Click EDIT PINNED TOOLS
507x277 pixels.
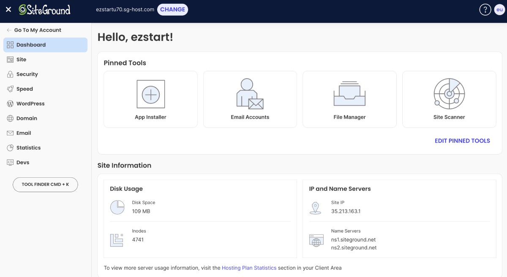(x=462, y=141)
